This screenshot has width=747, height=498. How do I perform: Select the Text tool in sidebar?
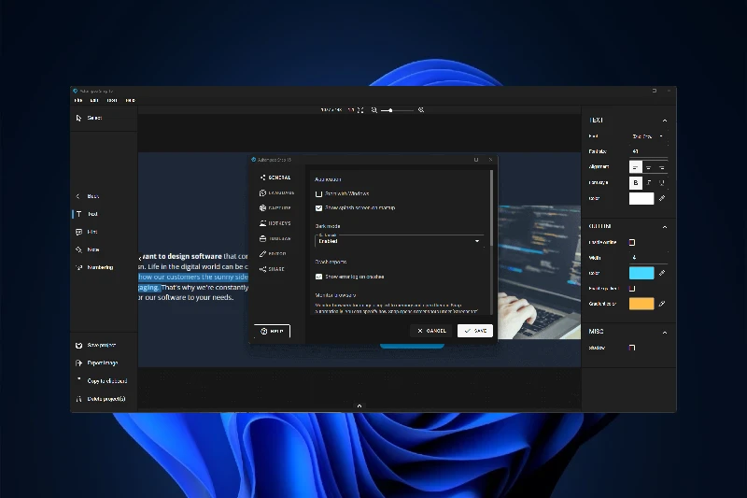pyautogui.click(x=87, y=214)
